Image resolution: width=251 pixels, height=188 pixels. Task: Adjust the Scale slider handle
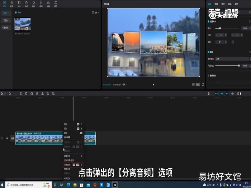220,28
